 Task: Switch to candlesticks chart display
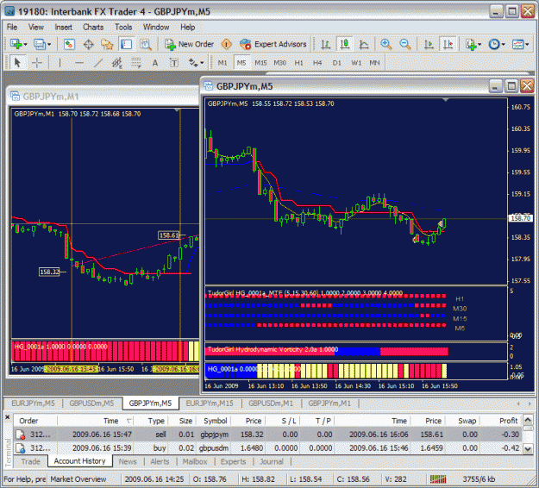coord(344,44)
